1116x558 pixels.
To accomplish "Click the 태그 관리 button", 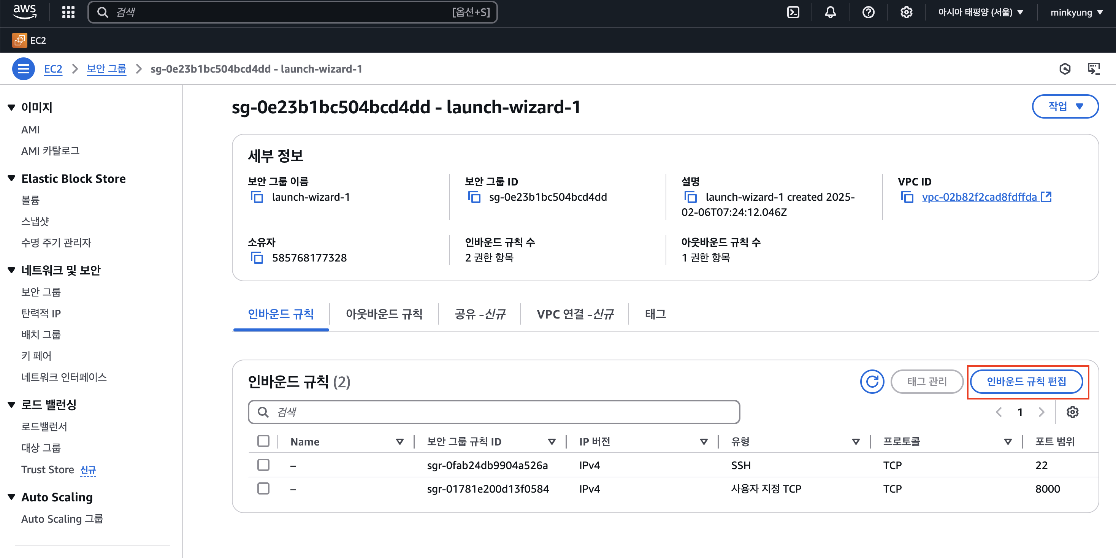I will tap(927, 381).
